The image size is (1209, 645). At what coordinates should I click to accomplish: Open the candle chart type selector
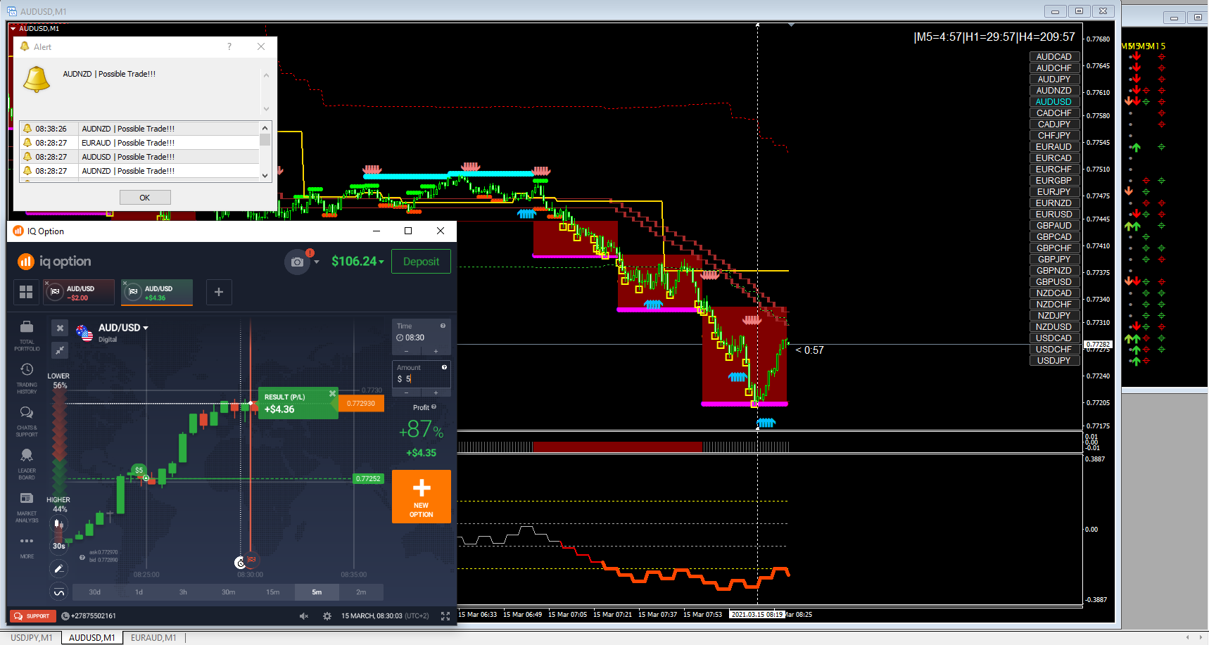(x=59, y=523)
